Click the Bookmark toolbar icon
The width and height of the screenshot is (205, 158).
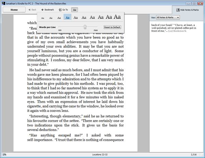(x=47, y=10)
